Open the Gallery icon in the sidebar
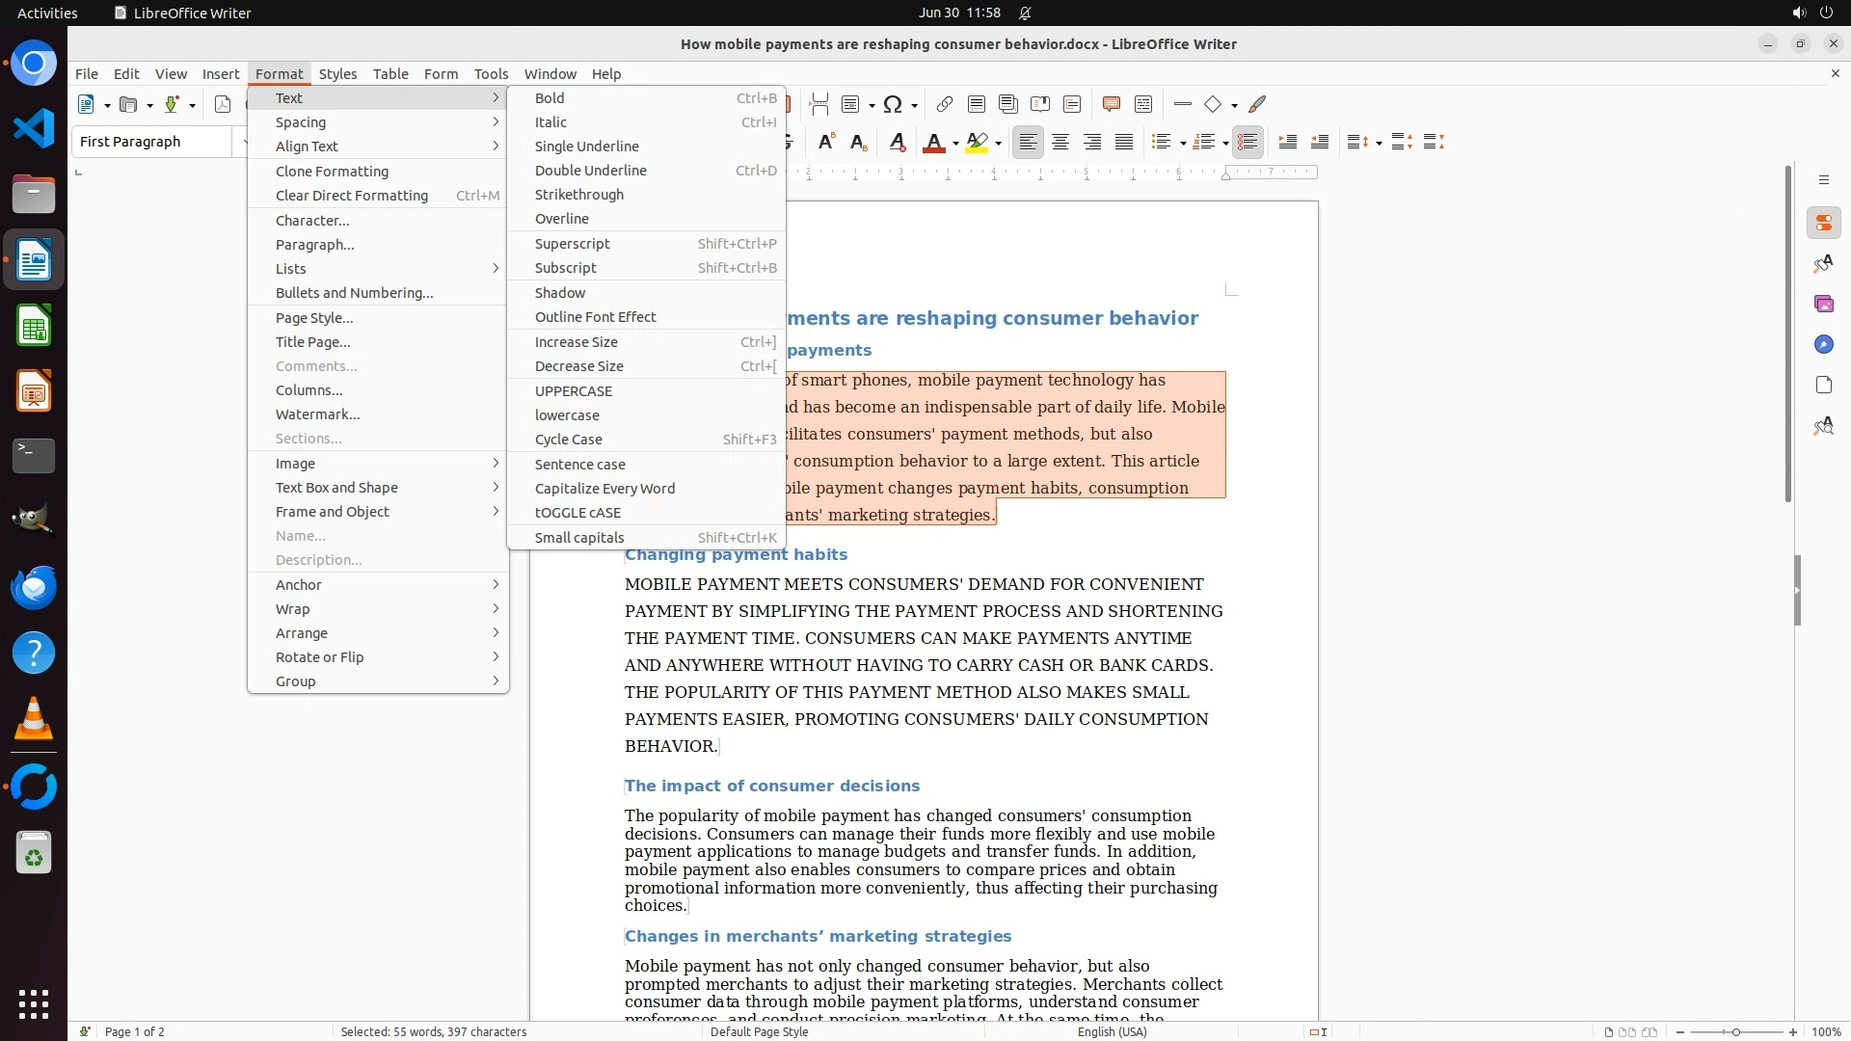This screenshot has height=1041, width=1851. tap(1823, 305)
